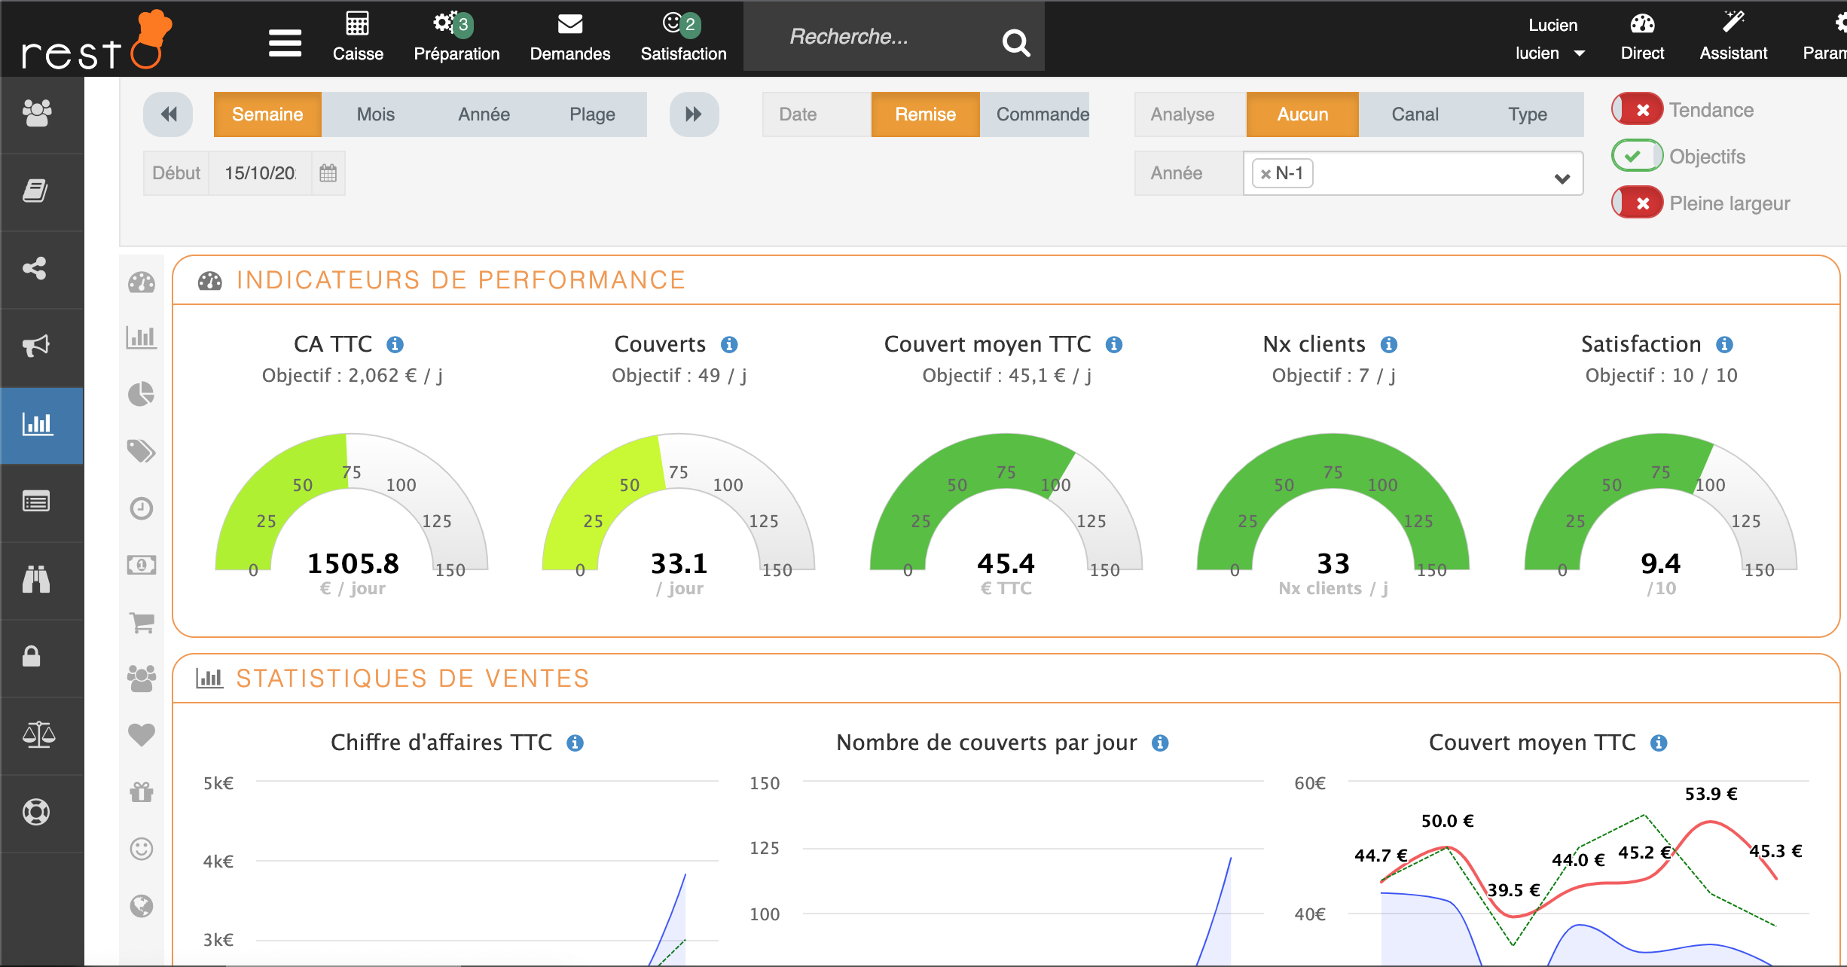This screenshot has height=967, width=1847.
Task: Click the megaphone icon in left sidebar
Action: (36, 346)
